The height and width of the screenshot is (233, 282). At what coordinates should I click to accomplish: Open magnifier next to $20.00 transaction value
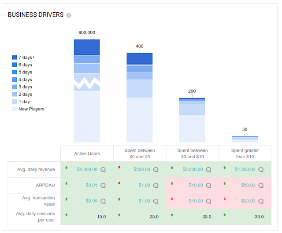tap(261, 201)
